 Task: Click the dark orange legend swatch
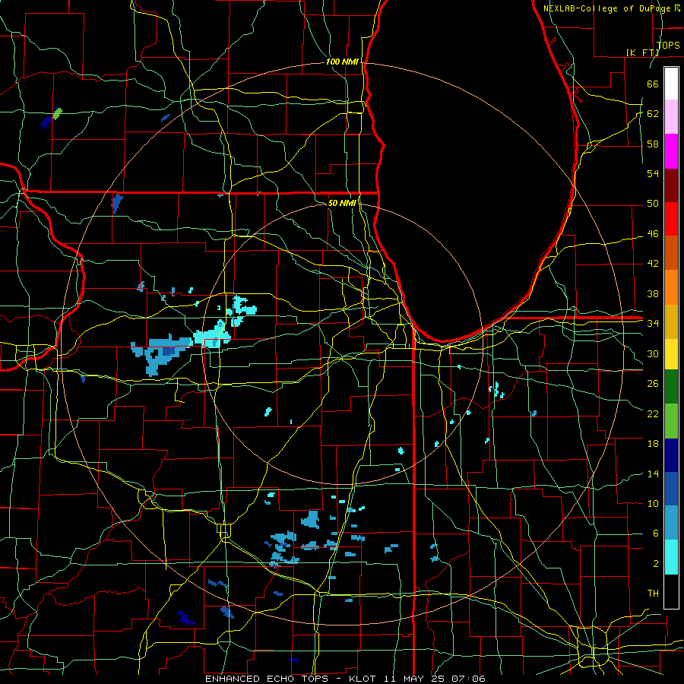(671, 253)
